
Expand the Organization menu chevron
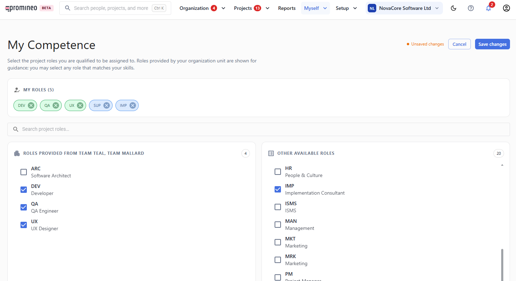tap(223, 8)
